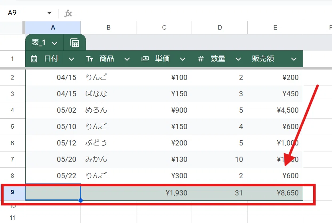Screen dimensions: 332x223
Task: Click the total quantity 31 cell
Action: pos(220,193)
